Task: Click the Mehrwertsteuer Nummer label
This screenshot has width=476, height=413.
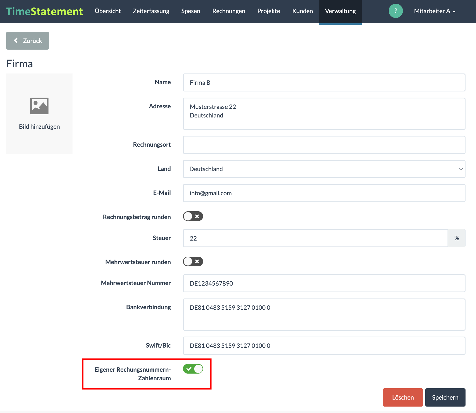Action: 136,283
